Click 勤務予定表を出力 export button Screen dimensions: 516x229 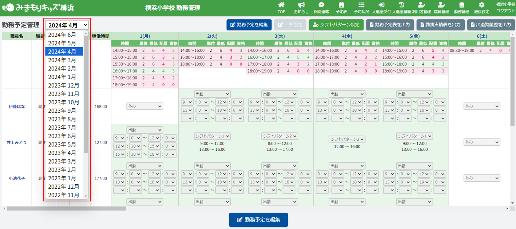pos(390,25)
